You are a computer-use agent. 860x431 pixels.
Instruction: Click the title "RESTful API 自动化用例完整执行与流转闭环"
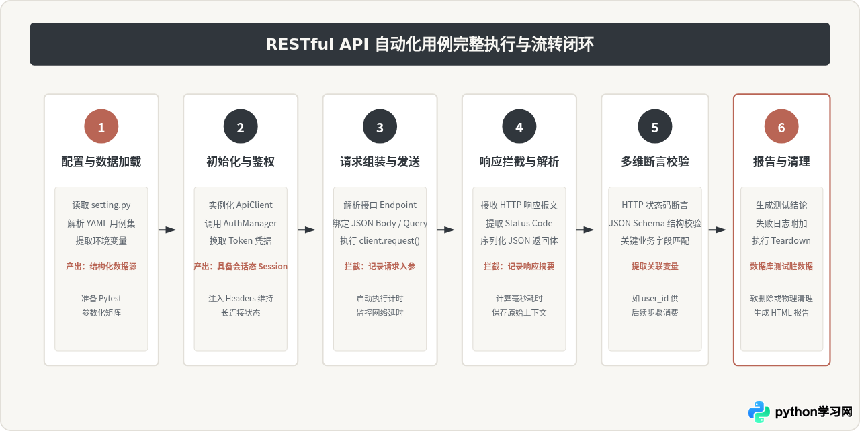click(x=429, y=44)
